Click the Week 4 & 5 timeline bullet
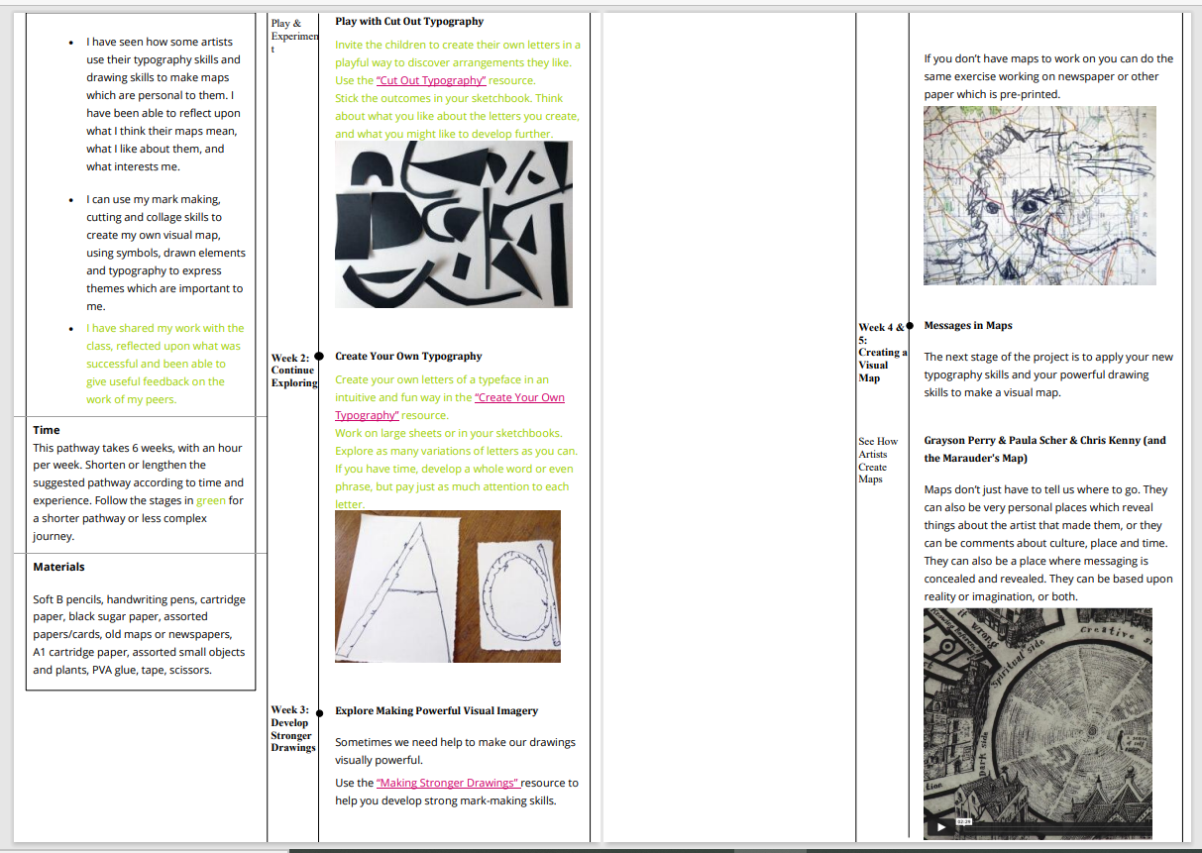 click(x=910, y=325)
